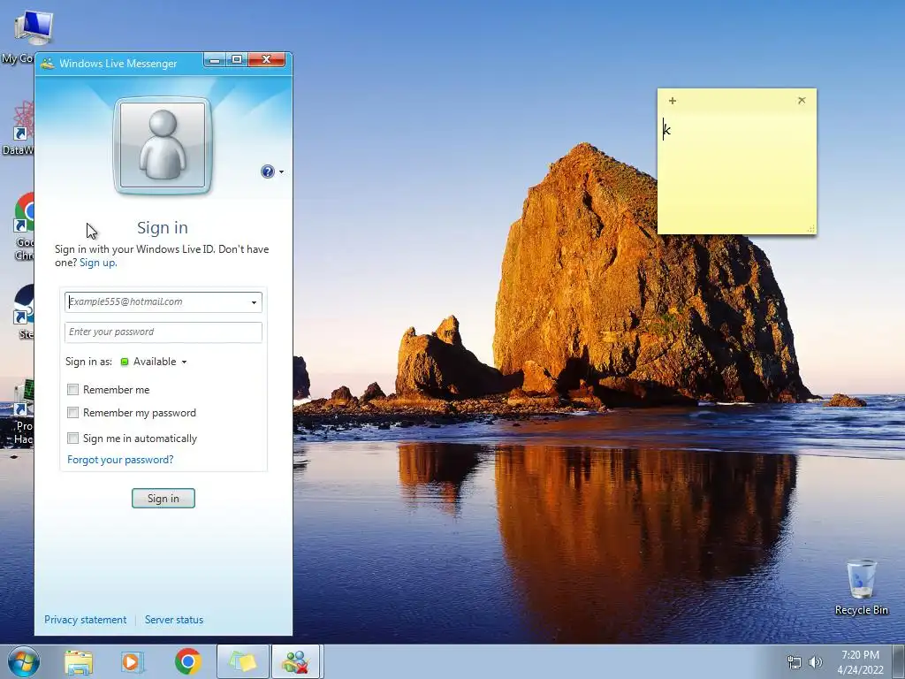Screen dimensions: 905x679
Task: Open the volume speaker tray icon
Action: (x=815, y=662)
